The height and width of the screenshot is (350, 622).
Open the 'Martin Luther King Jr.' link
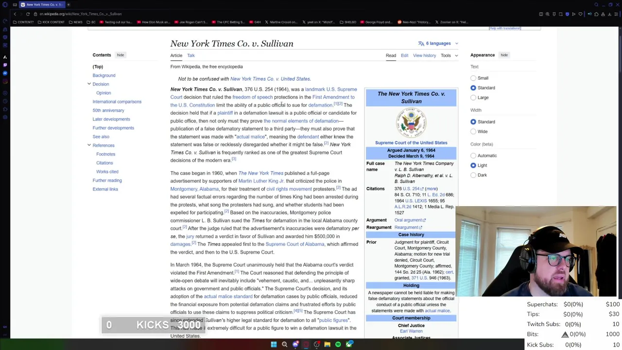tap(261, 181)
